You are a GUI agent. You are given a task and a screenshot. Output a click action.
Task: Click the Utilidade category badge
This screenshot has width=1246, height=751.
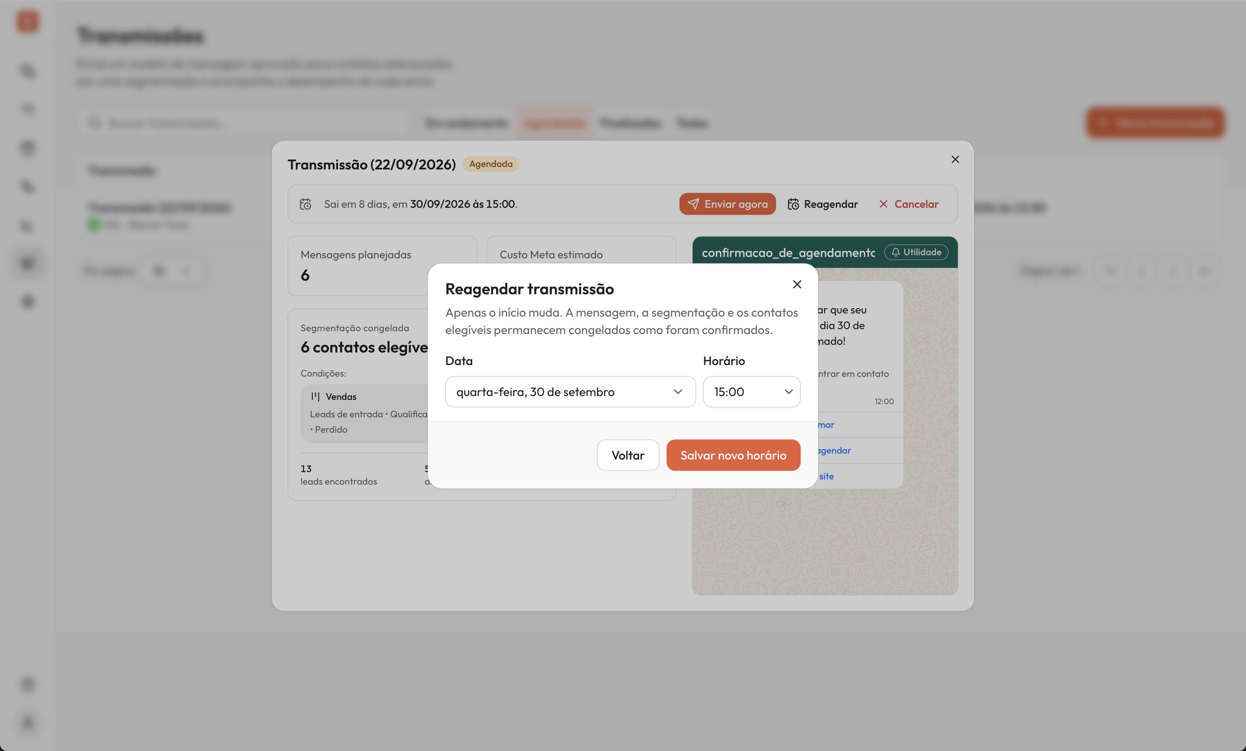pos(916,252)
